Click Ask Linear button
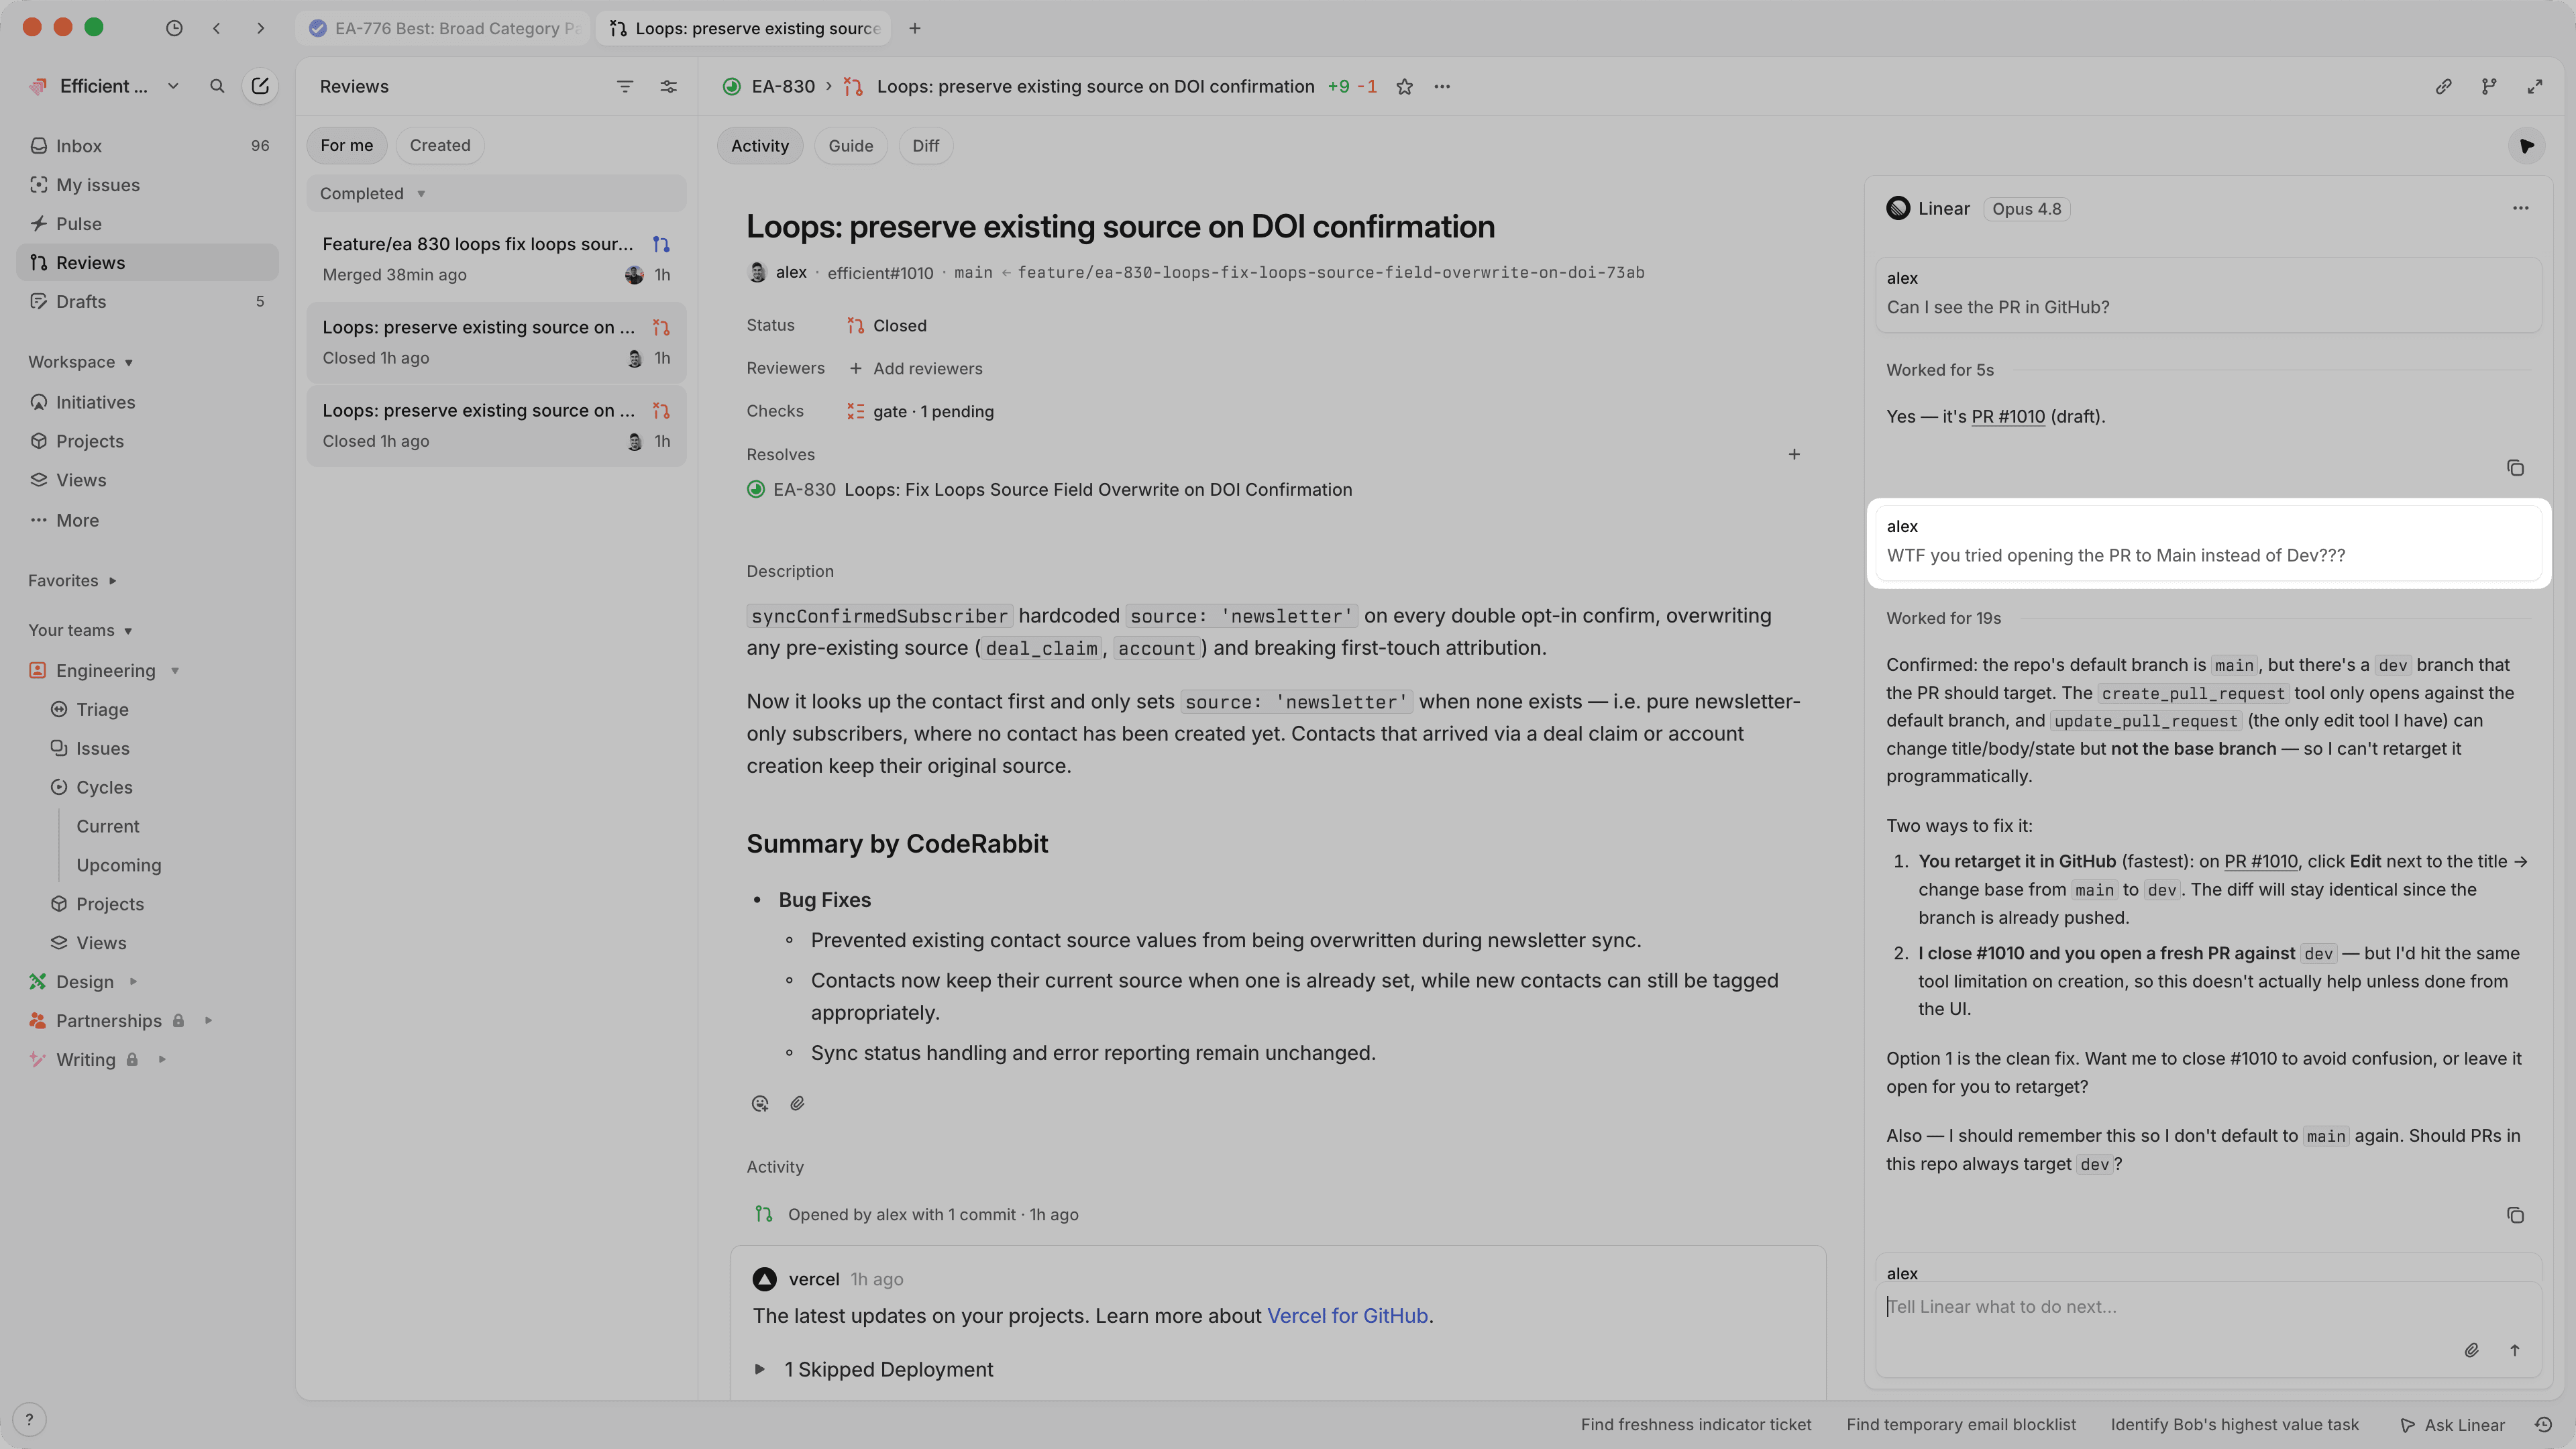 tap(2453, 1424)
